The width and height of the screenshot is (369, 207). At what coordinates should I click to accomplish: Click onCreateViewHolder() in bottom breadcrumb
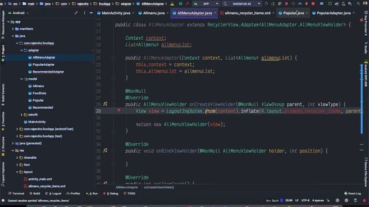[x=159, y=187]
